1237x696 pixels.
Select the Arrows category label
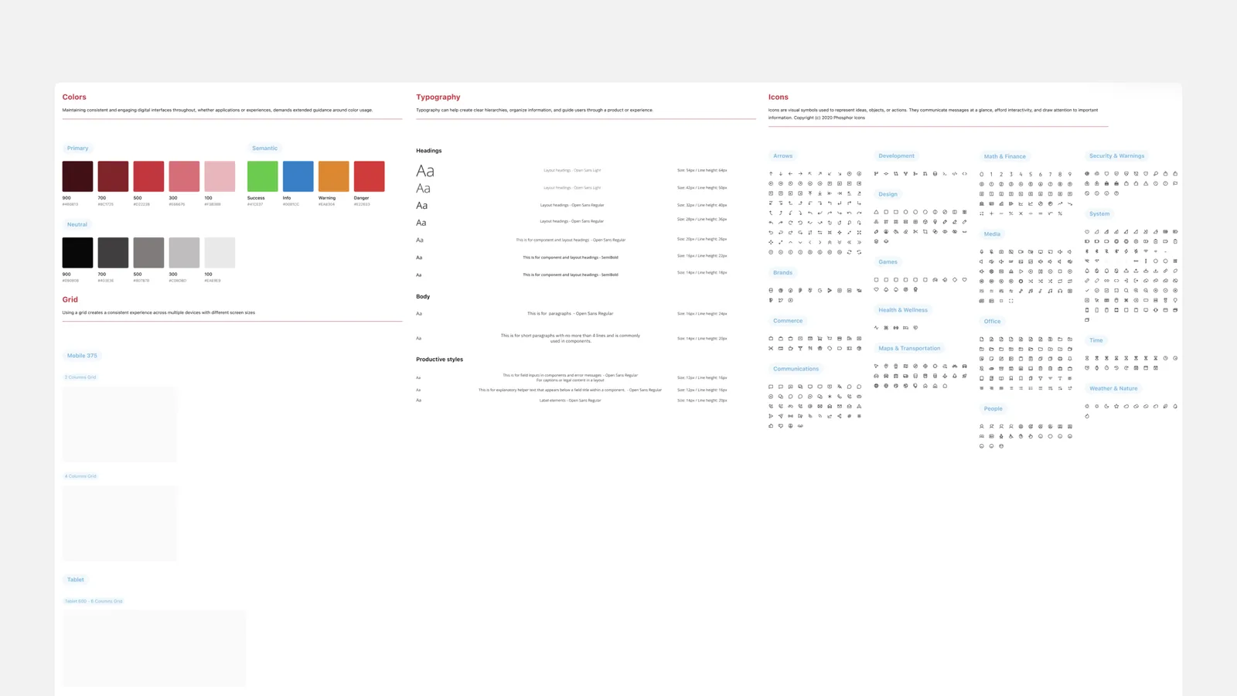[x=783, y=156]
